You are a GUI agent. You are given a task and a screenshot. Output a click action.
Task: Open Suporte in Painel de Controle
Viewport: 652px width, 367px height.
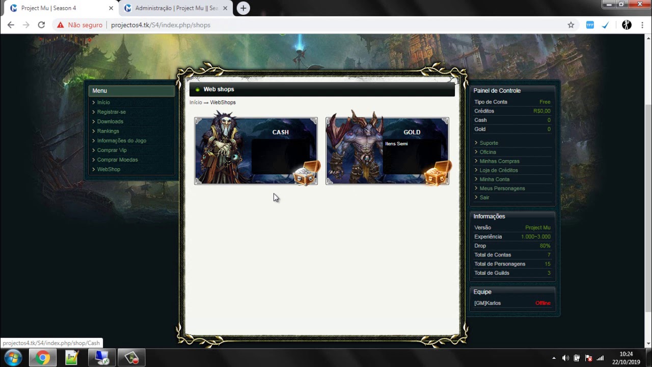[489, 143]
